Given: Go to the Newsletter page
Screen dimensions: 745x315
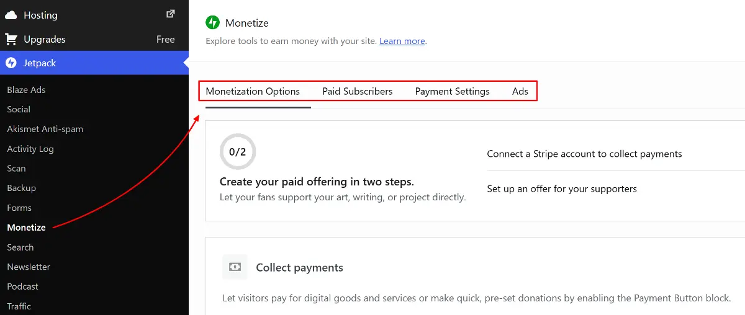Looking at the screenshot, I should click(x=29, y=267).
